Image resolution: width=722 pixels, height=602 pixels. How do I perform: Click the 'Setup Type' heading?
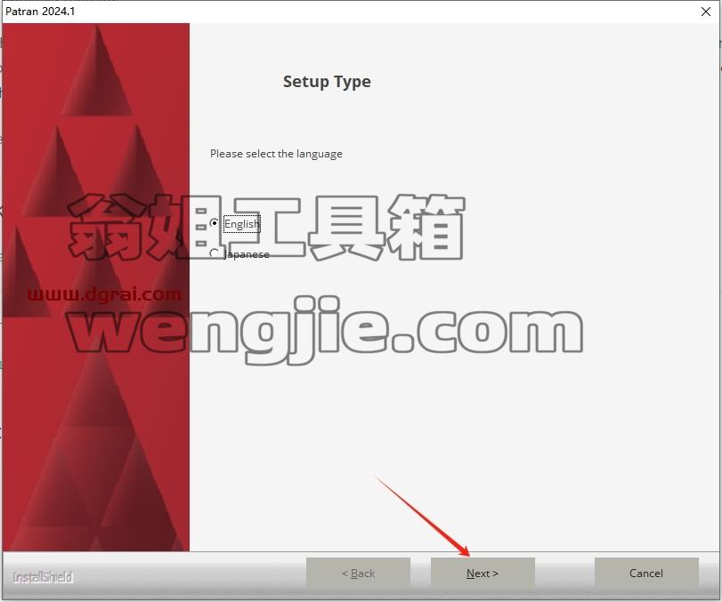[327, 82]
